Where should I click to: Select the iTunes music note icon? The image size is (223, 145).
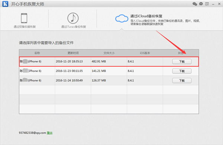tap(73, 18)
